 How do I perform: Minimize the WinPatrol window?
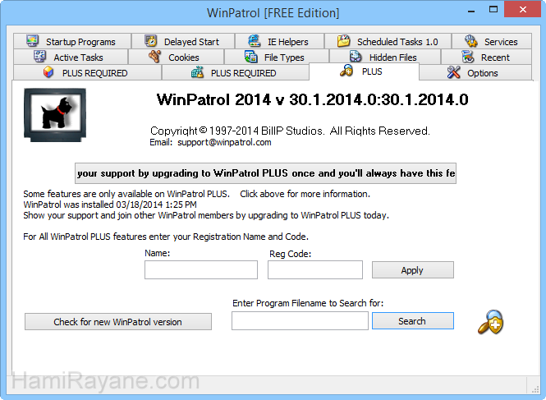point(471,11)
